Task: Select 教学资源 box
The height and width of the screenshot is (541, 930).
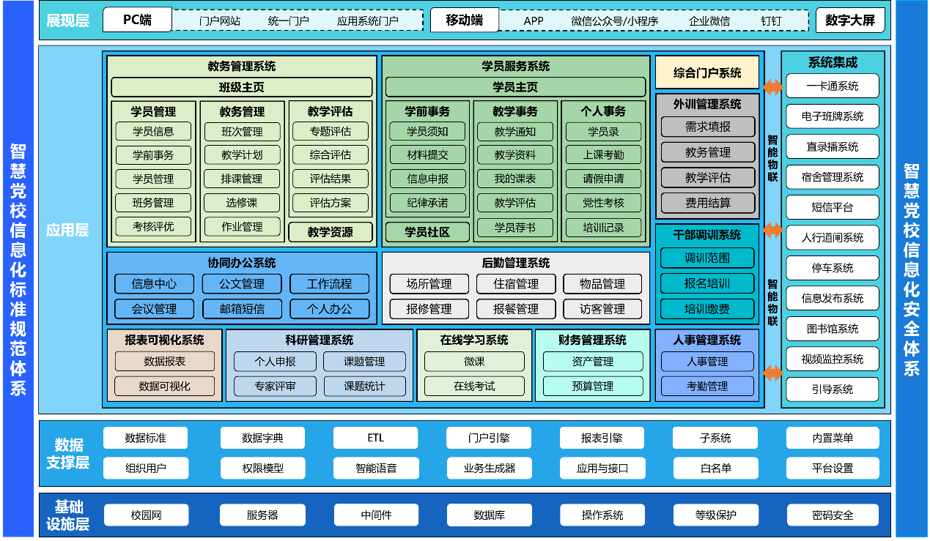Action: click(330, 232)
